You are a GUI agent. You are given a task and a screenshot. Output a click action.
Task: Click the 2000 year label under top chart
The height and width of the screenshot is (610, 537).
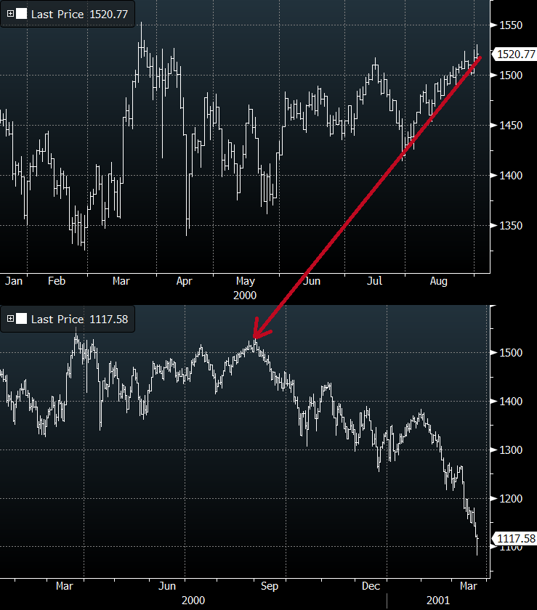click(245, 296)
